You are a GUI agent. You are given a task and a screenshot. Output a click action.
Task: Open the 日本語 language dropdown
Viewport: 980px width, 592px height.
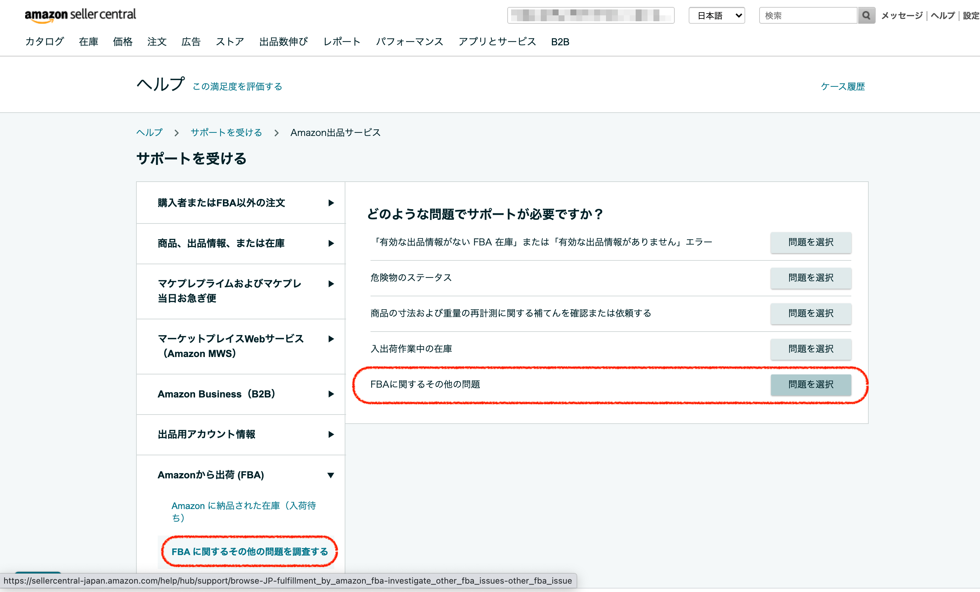click(716, 15)
